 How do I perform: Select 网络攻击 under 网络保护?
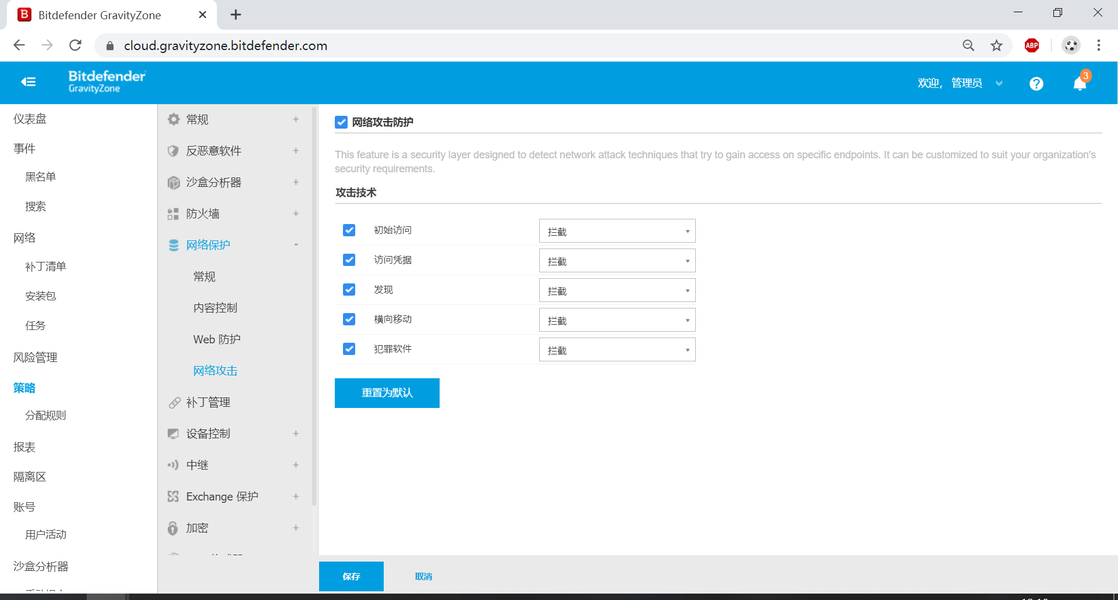(215, 371)
